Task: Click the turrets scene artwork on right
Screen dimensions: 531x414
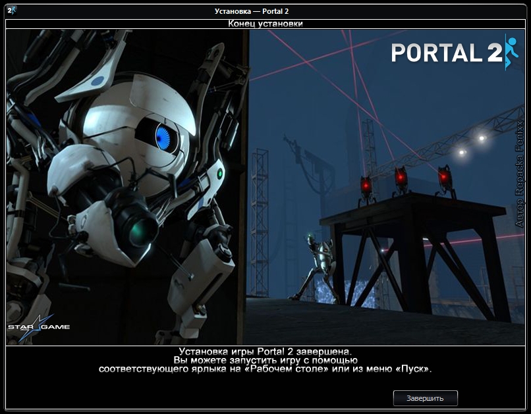Action: pos(387,187)
